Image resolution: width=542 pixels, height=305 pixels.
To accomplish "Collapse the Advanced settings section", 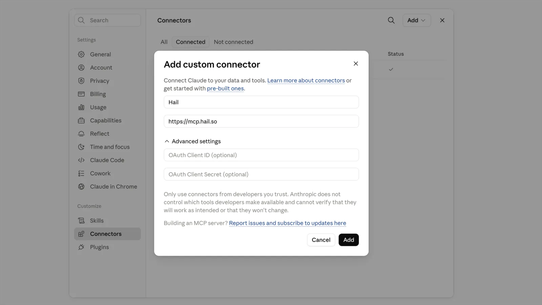I will tap(192, 141).
